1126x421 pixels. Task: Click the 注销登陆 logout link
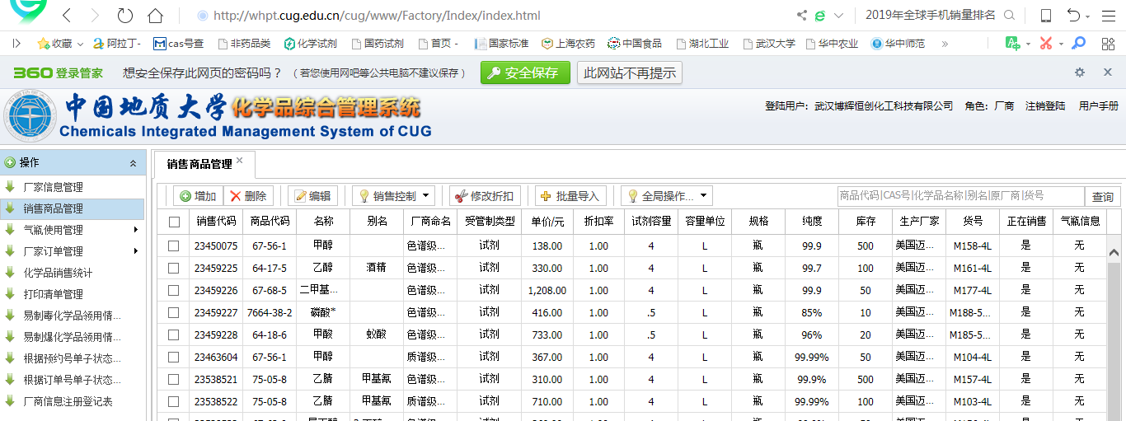[x=1044, y=106]
